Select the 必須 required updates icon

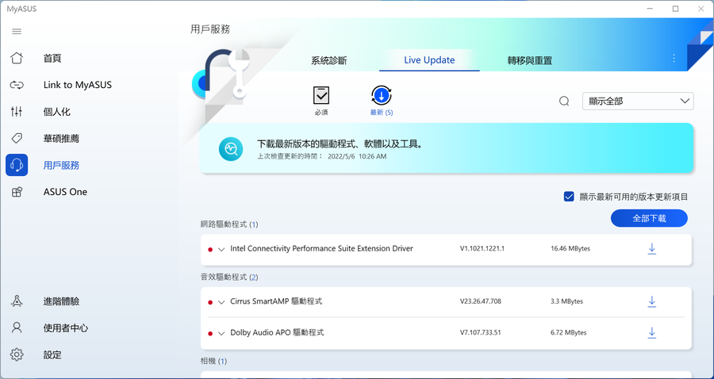(x=321, y=96)
